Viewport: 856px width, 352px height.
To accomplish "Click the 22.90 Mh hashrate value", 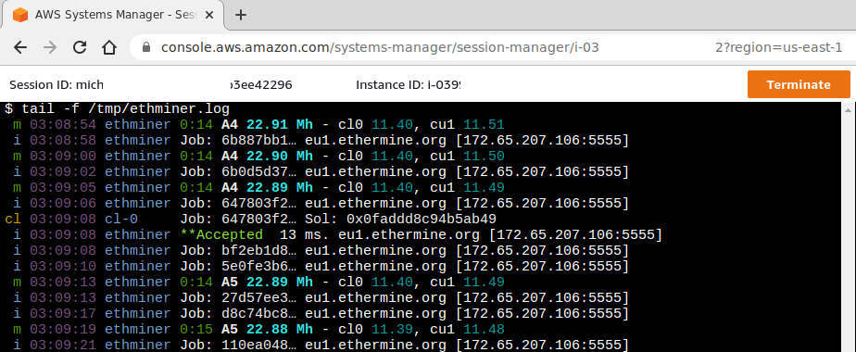I will click(x=280, y=156).
